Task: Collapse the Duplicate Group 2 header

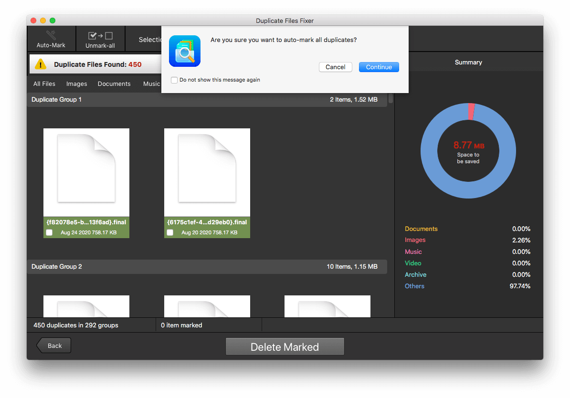Action: [x=207, y=266]
